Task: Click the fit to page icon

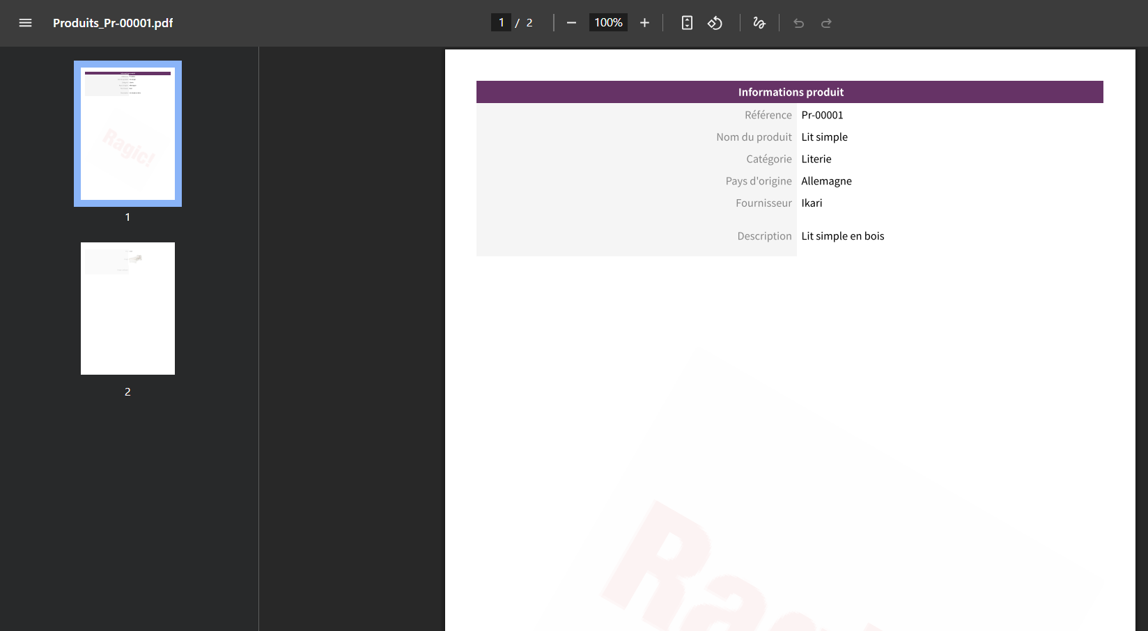Action: (x=687, y=23)
